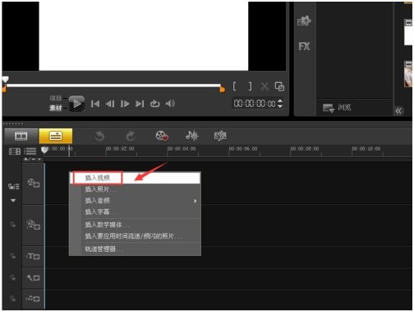Viewport: 414px width, 312px height.
Task: Open 轨道管理器... from the context menu
Action: [135, 249]
